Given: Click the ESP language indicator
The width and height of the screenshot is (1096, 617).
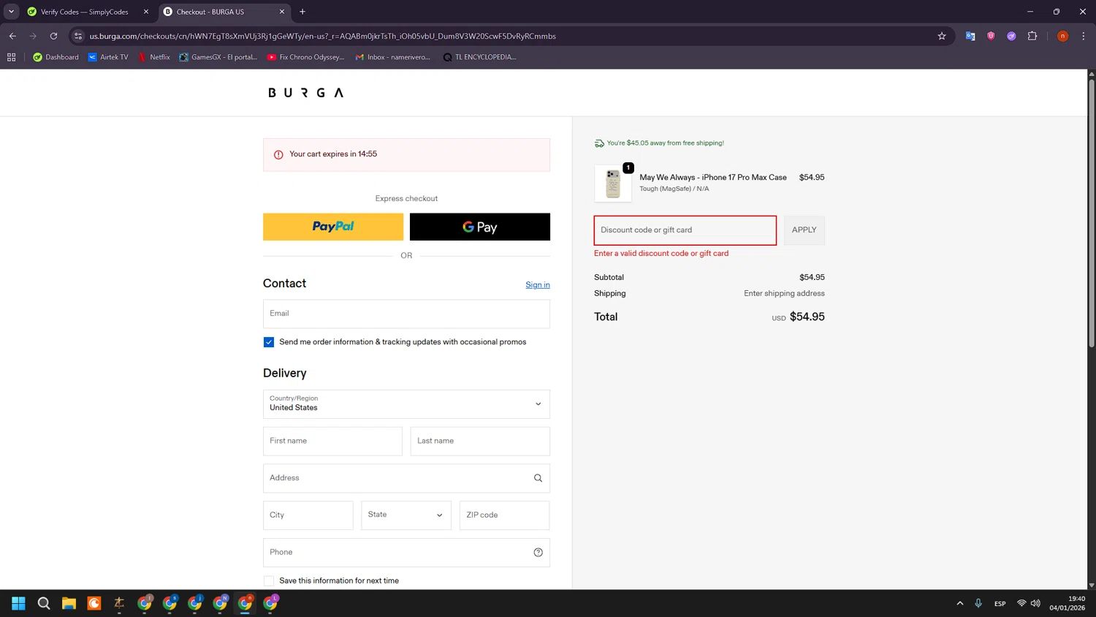Looking at the screenshot, I should pos(1000,604).
